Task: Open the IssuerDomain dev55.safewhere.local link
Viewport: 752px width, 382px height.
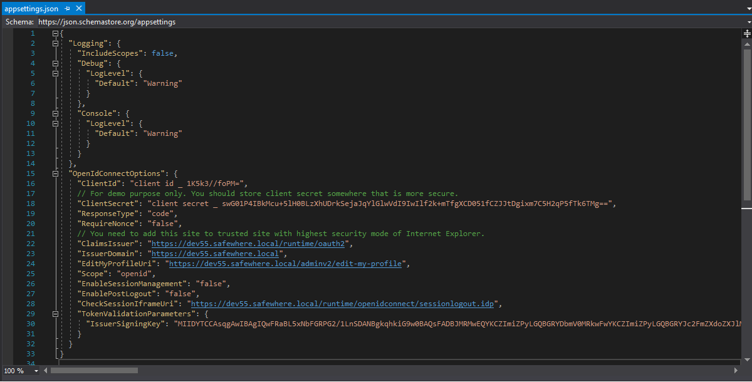Action: [216, 254]
